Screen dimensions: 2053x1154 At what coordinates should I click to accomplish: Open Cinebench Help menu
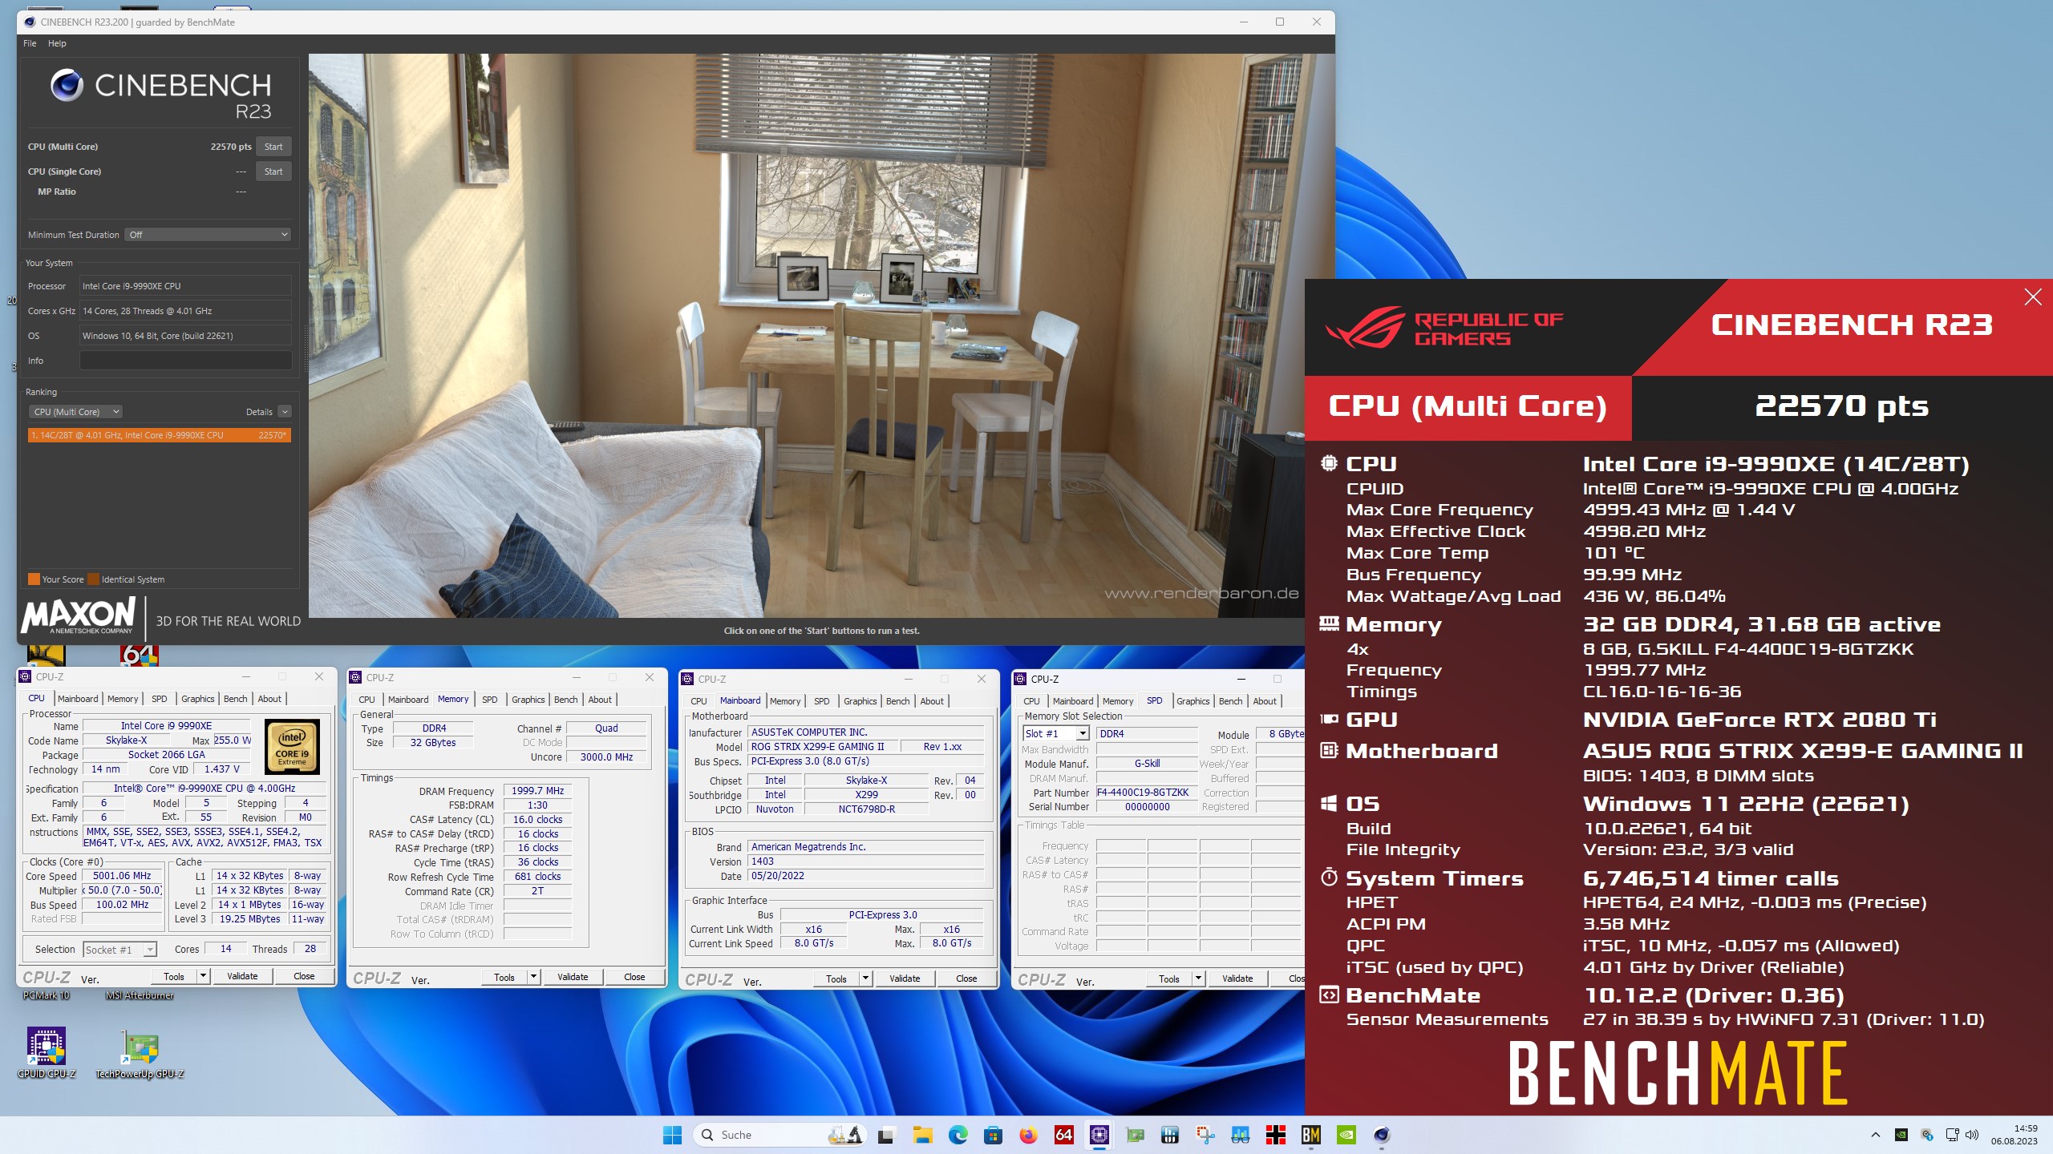click(x=57, y=43)
